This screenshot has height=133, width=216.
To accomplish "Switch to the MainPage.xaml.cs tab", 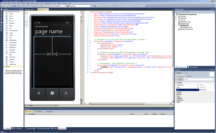I will pyautogui.click(x=30, y=9).
